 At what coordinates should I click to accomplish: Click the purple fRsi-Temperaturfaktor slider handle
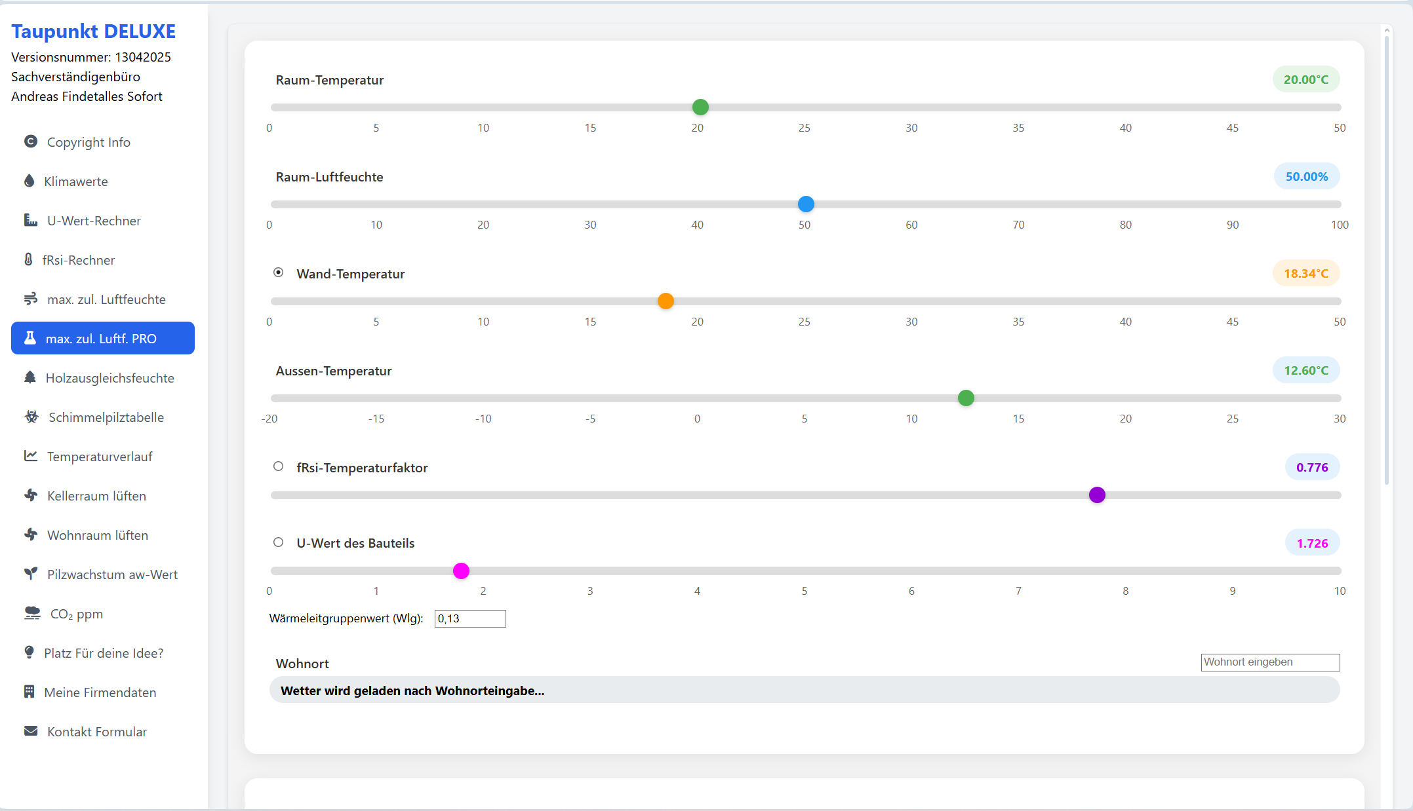pos(1097,495)
